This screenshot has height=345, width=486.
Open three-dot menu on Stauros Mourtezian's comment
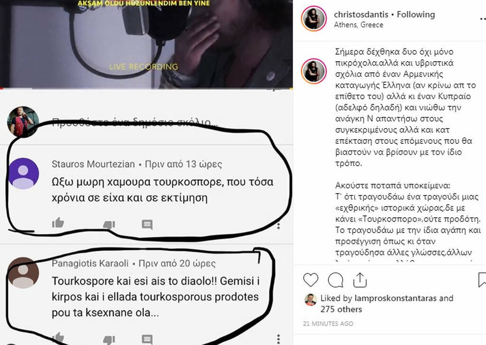tap(279, 226)
